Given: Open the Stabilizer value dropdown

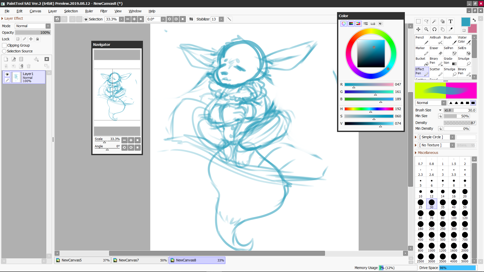Looking at the screenshot, I should pyautogui.click(x=221, y=19).
